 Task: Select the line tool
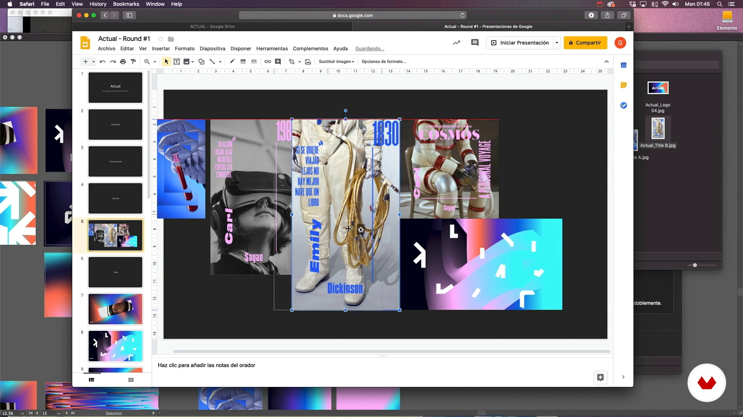[x=212, y=61]
